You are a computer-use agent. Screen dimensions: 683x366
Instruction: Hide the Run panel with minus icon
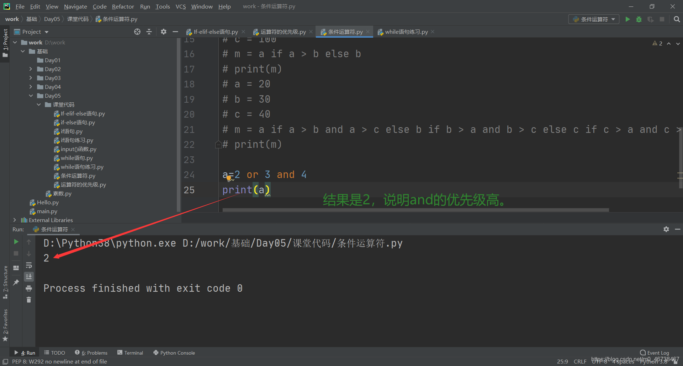coord(678,229)
